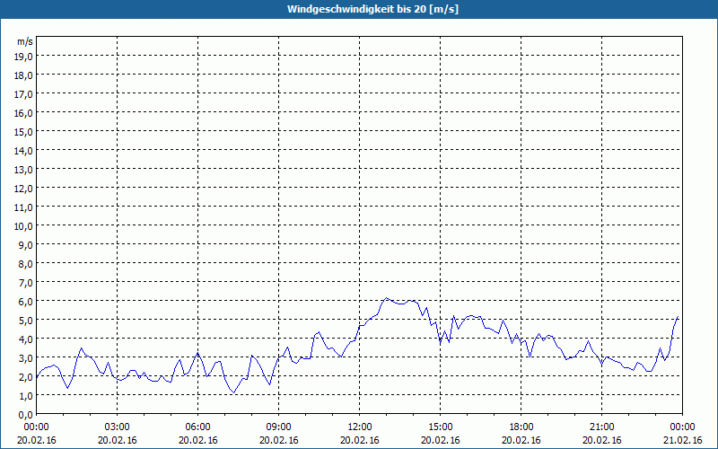Select the 20.02.16 date under 06:00
The height and width of the screenshot is (449, 718).
pyautogui.click(x=197, y=440)
